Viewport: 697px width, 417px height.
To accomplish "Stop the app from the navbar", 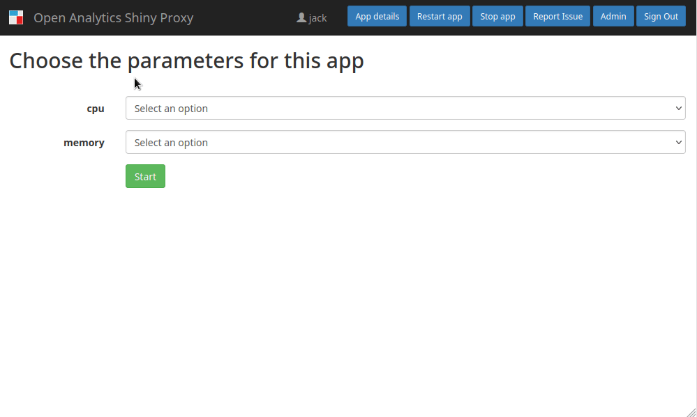I will coord(497,17).
